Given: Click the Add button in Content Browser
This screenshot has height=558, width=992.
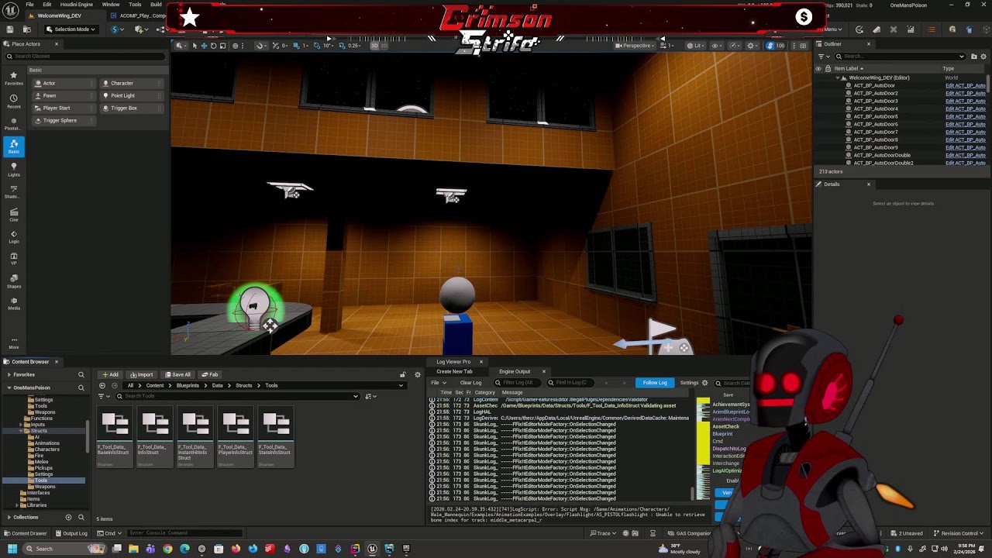Looking at the screenshot, I should pyautogui.click(x=110, y=374).
